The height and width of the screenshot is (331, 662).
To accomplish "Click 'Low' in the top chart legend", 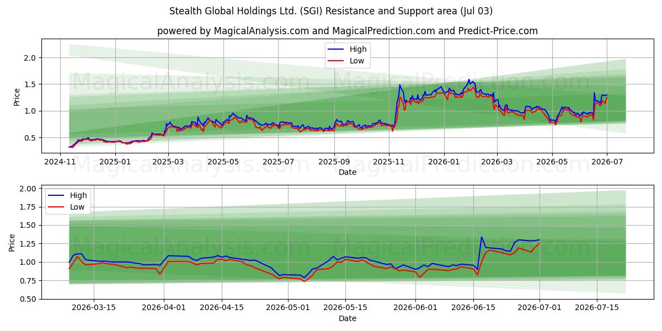I will point(357,61).
